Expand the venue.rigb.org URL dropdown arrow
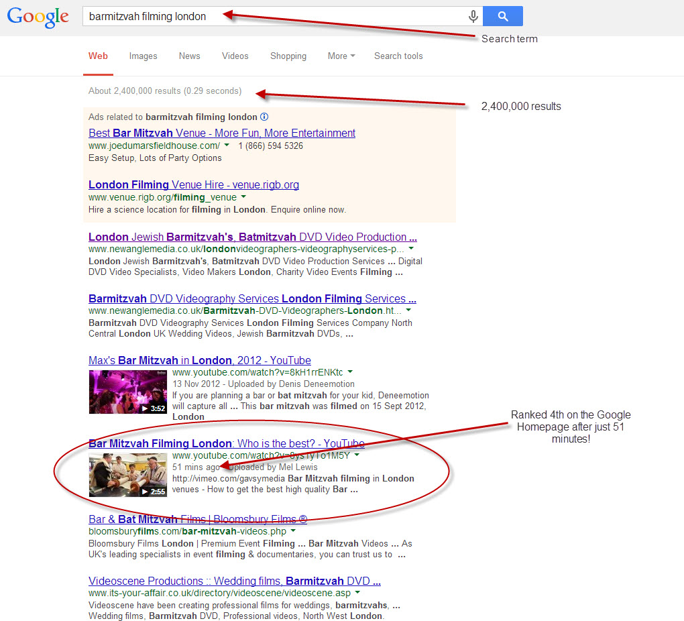 tap(243, 196)
